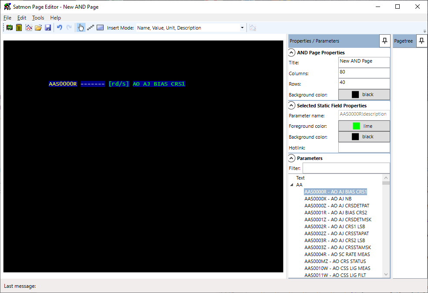Viewport: 428px width, 293px height.
Task: Click the new graph page icon
Action: coord(29,28)
